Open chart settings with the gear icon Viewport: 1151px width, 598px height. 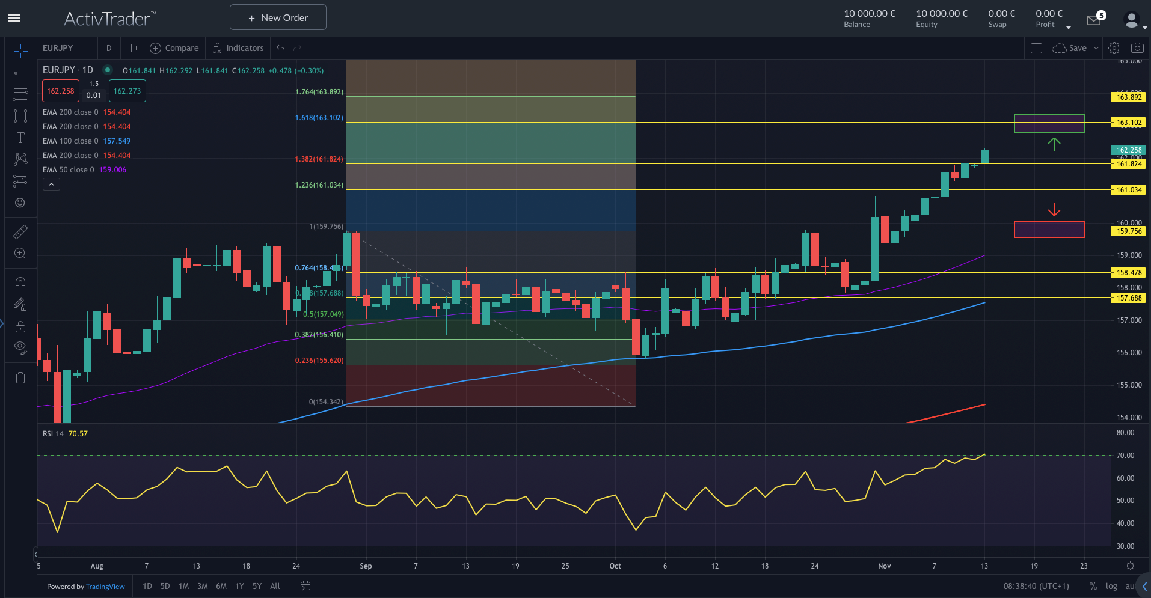(x=1114, y=47)
